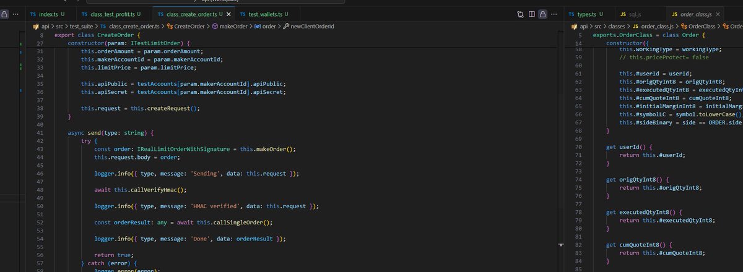Click the order variable breadcrumb
The height and width of the screenshot is (272, 743).
tap(269, 26)
